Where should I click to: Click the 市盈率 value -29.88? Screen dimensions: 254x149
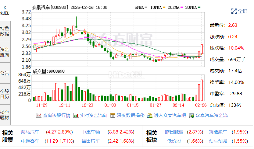click(235, 94)
